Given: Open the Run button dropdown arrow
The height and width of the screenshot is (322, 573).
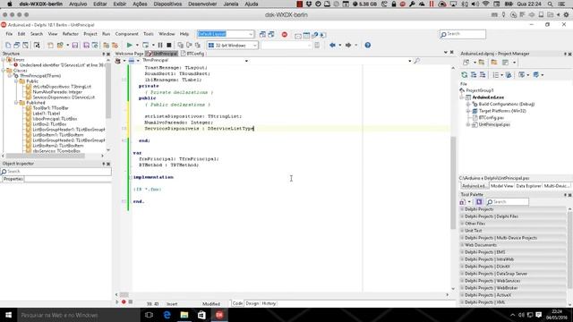Looking at the screenshot, I should pos(137,46).
